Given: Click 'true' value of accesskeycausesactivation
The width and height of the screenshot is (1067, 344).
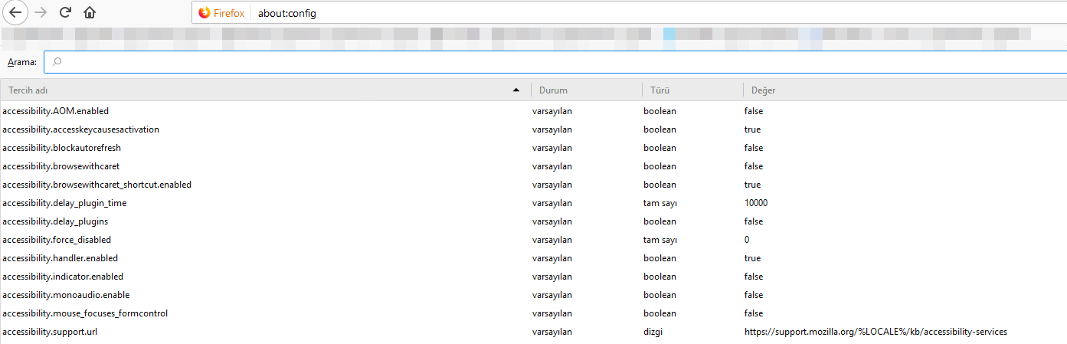Looking at the screenshot, I should 752,129.
